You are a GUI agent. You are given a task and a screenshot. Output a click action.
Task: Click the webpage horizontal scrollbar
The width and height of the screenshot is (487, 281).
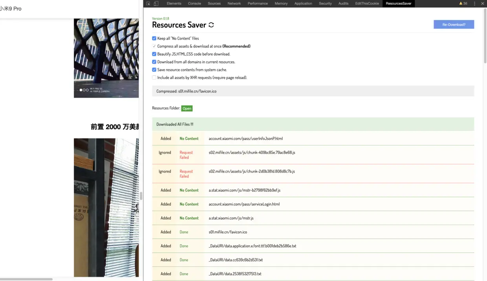coord(26,279)
